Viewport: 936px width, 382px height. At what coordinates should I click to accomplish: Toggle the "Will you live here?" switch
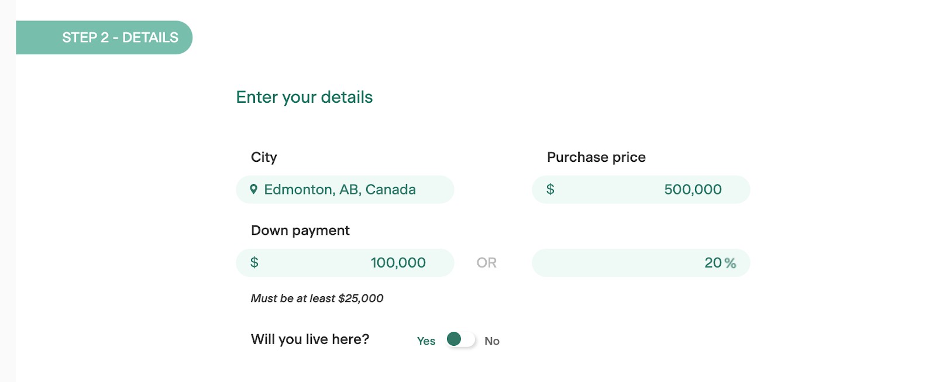(x=460, y=340)
